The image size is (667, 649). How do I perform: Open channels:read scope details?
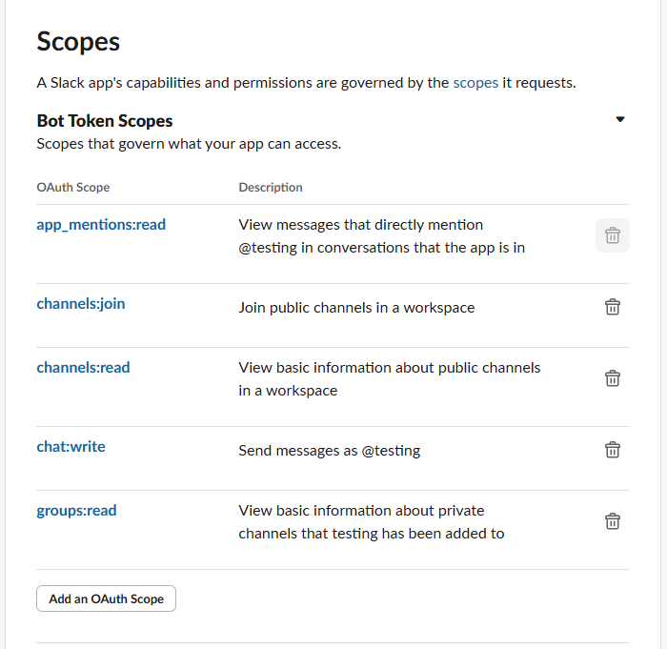[x=83, y=368]
